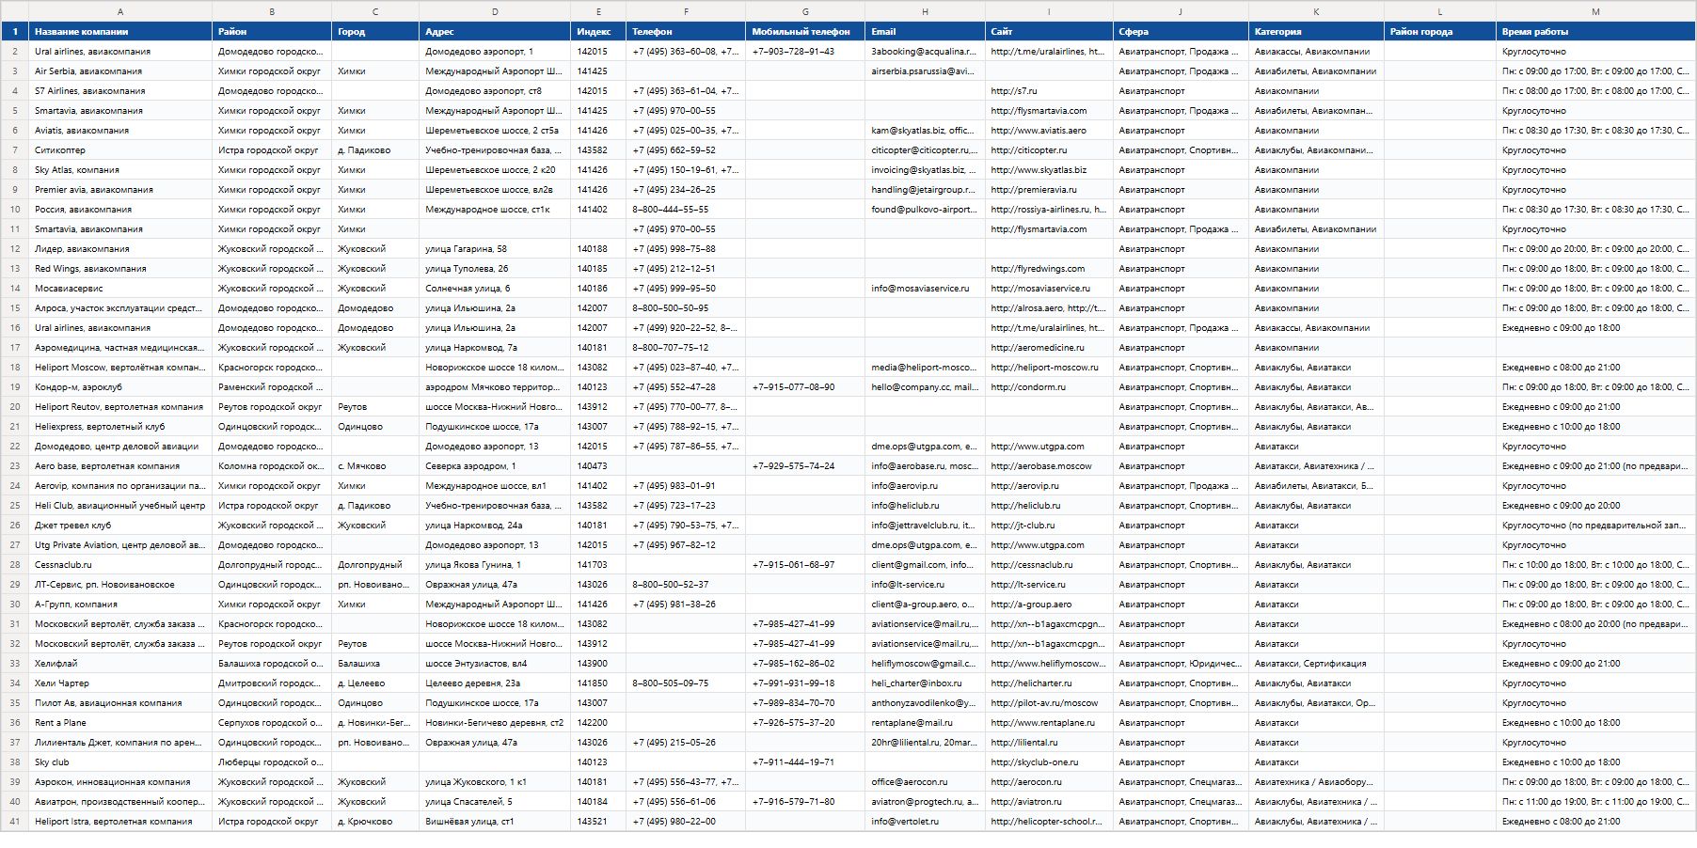
Task: Click the 'Категория' header cell
Action: [x=1316, y=31]
